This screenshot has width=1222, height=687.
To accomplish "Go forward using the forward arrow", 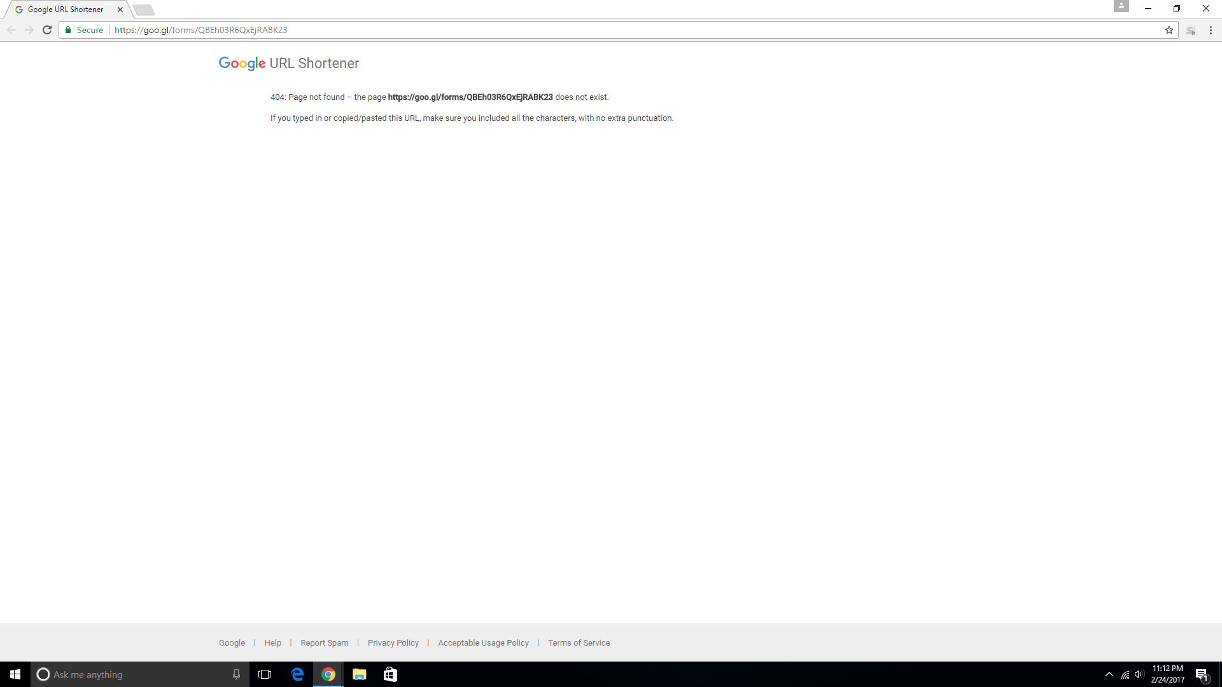I will pyautogui.click(x=29, y=30).
